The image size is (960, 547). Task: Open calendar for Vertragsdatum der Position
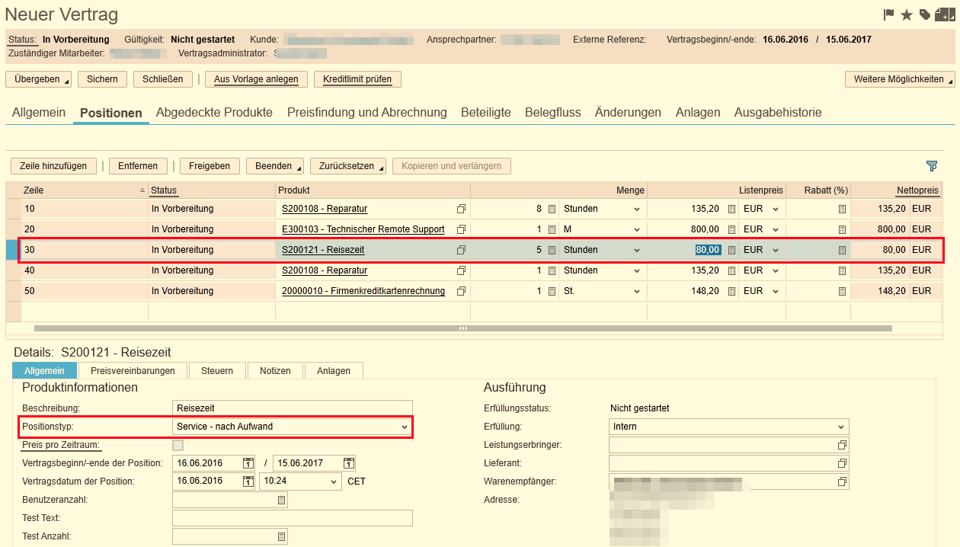coord(248,481)
